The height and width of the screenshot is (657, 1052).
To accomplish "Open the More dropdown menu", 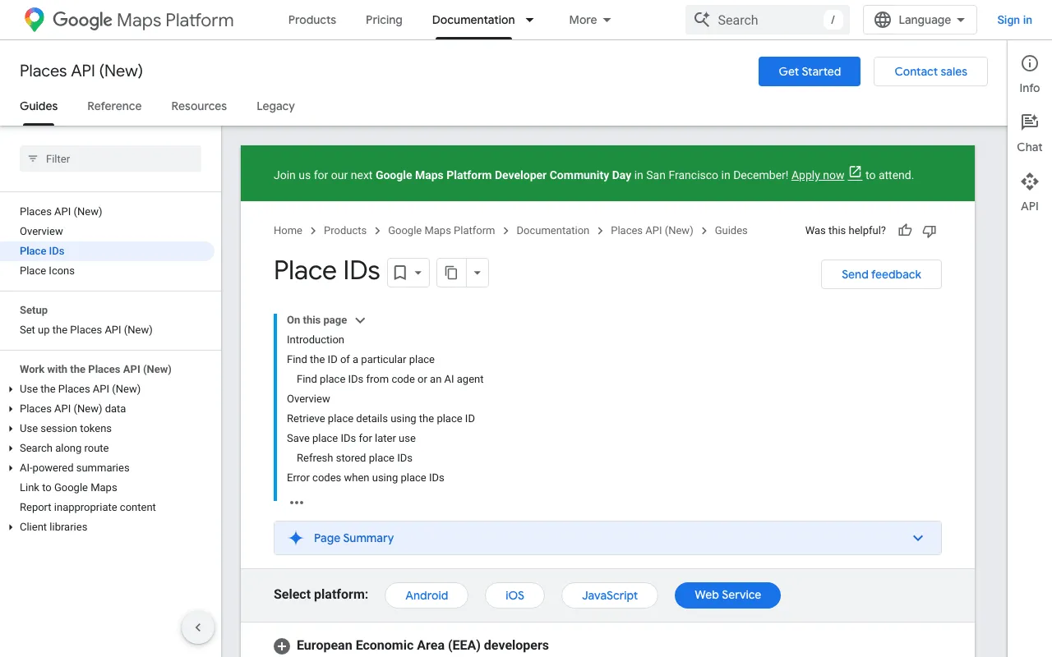I will point(590,20).
